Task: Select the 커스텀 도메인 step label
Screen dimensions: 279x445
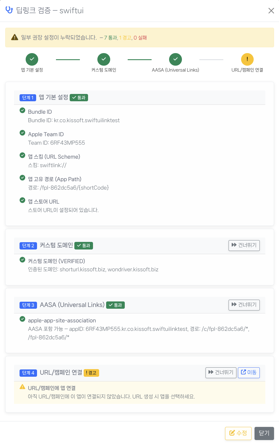Action: coord(103,70)
